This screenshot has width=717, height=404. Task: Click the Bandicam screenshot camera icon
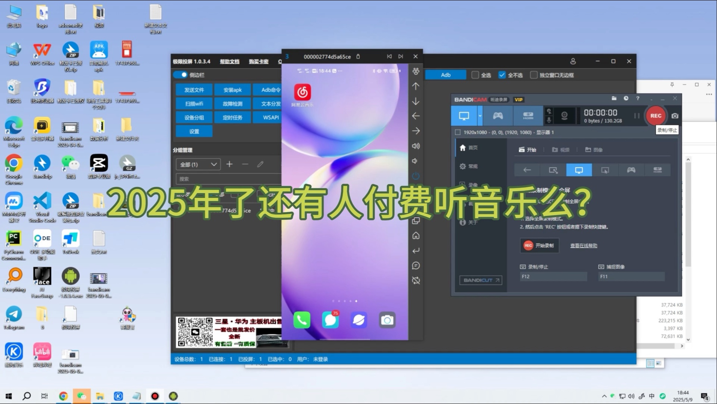[x=675, y=116]
